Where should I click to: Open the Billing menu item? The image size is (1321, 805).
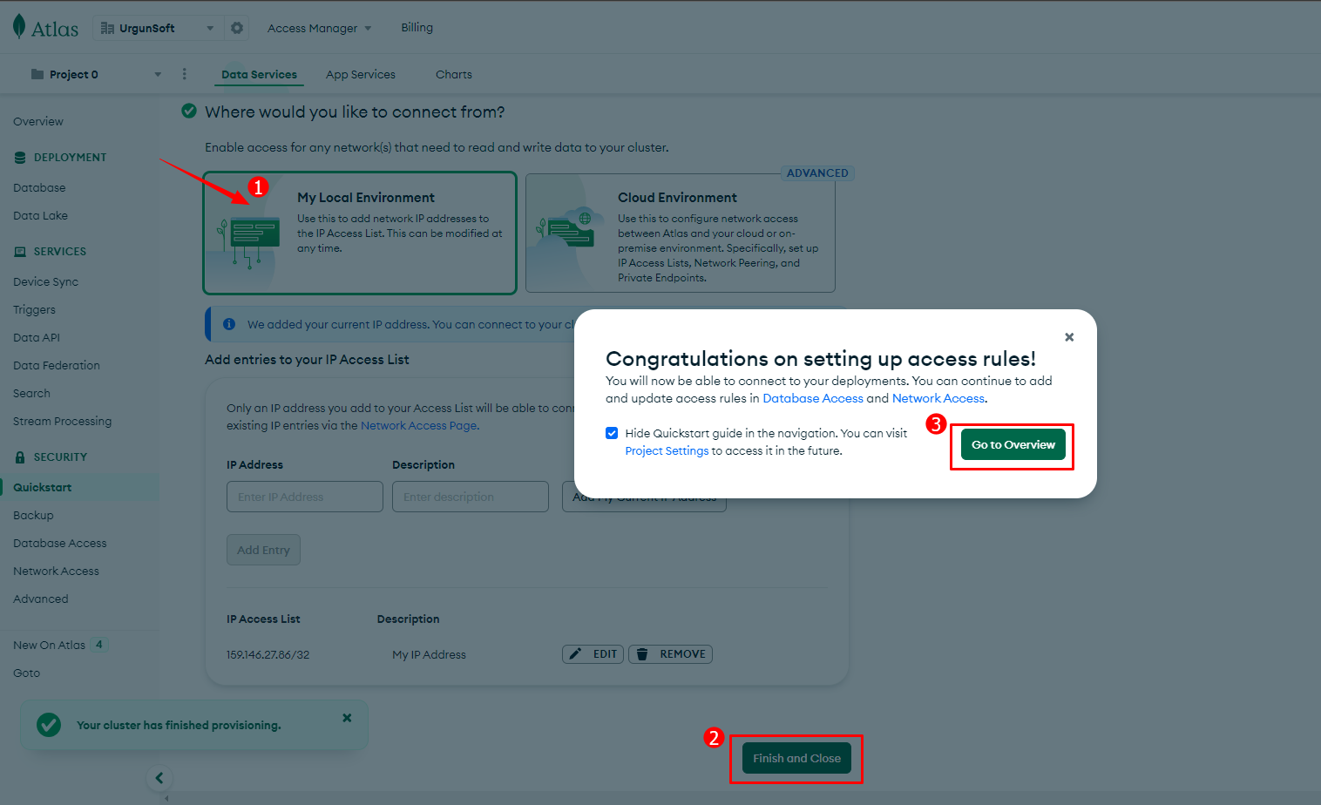pos(417,28)
